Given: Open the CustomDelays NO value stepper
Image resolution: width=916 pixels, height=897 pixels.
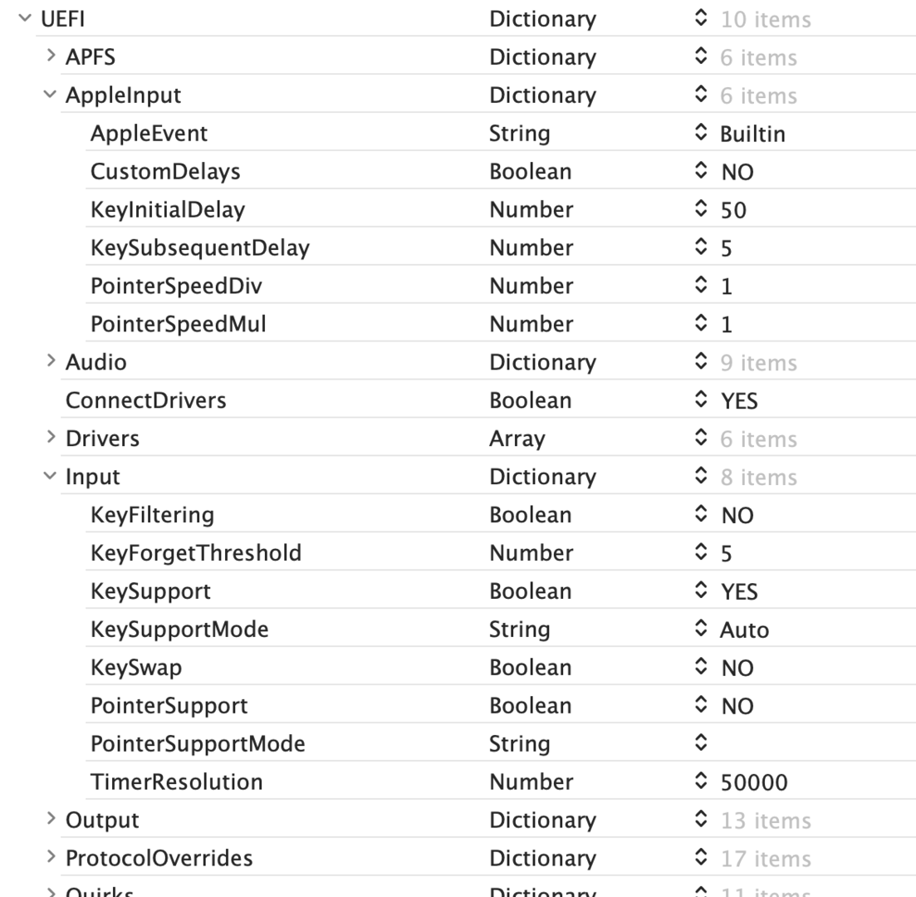Looking at the screenshot, I should [x=702, y=172].
